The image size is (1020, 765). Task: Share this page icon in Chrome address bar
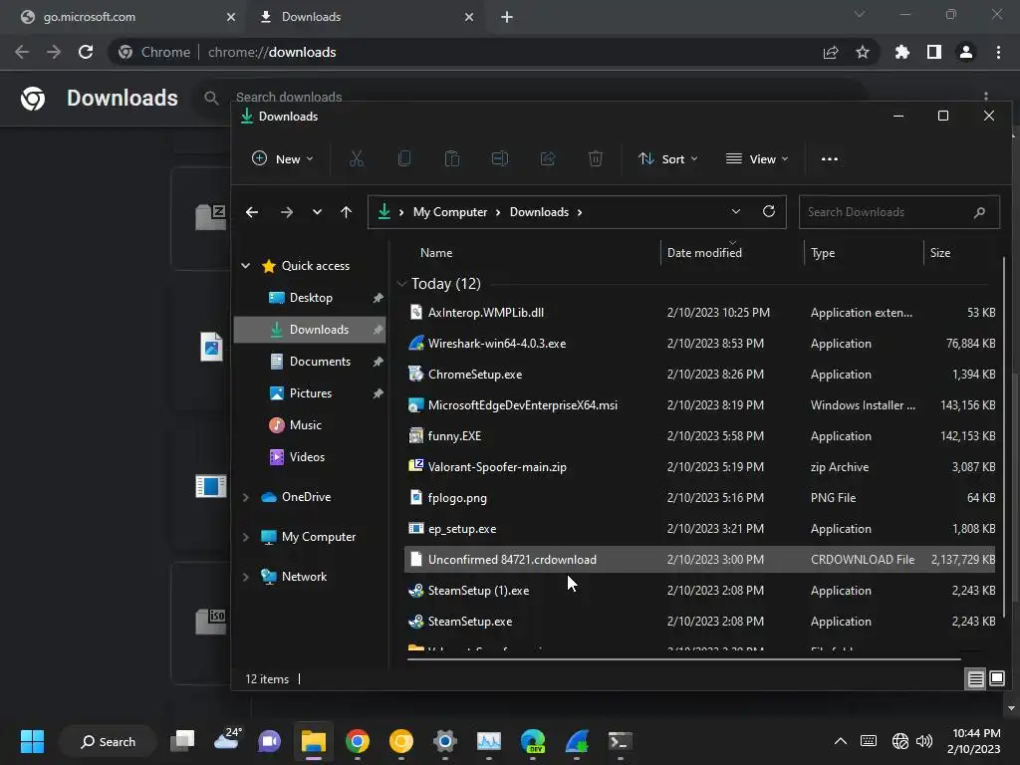point(831,52)
